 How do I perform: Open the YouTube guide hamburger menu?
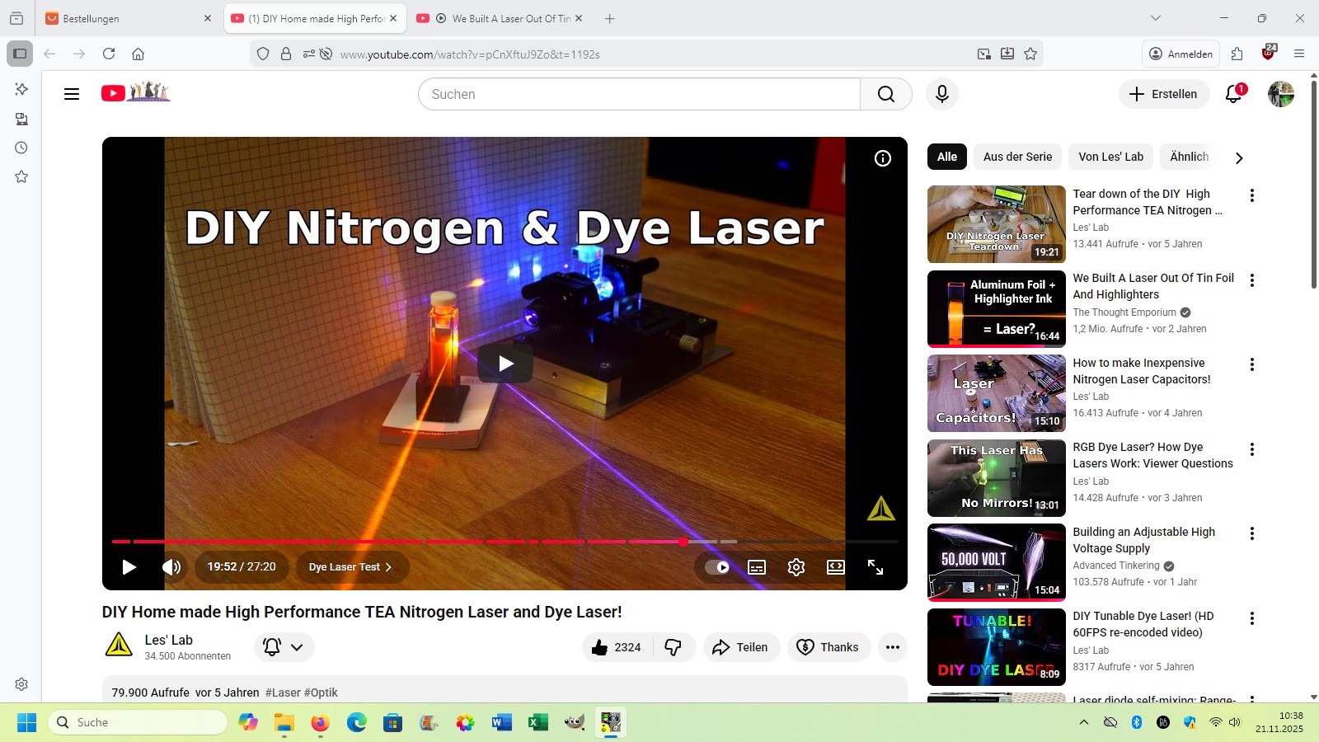point(72,94)
